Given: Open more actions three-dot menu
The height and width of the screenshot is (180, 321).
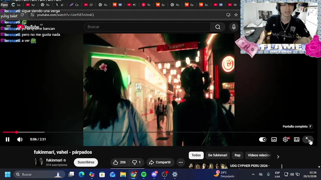Looking at the screenshot, I should coord(181,162).
